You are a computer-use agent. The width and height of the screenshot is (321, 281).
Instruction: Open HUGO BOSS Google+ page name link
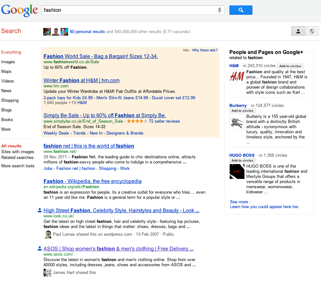242,155
